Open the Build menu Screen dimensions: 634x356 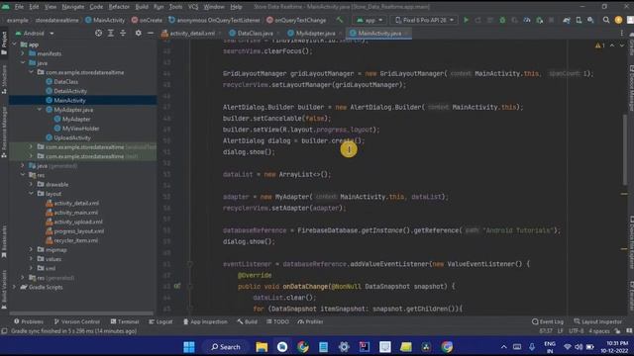point(142,7)
